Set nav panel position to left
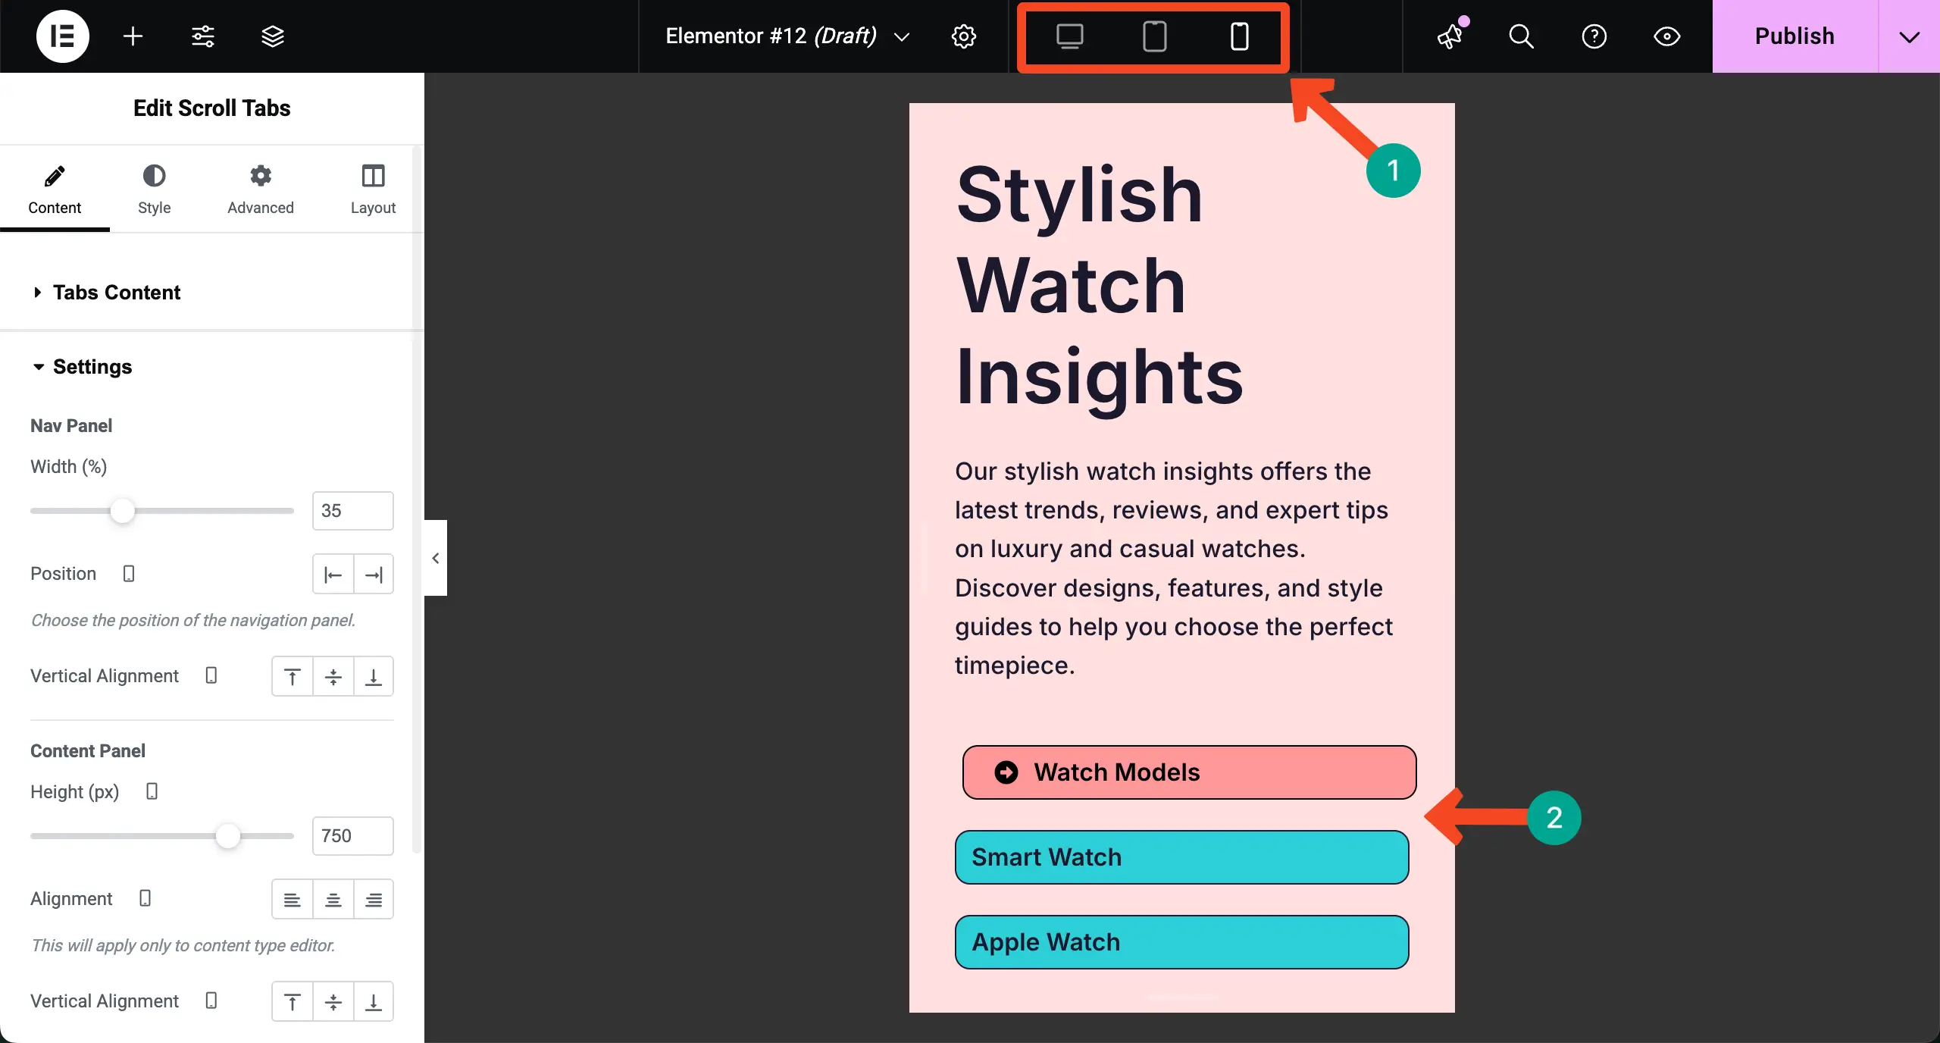This screenshot has width=1940, height=1043. tap(333, 575)
